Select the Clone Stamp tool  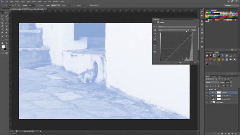click(3, 26)
